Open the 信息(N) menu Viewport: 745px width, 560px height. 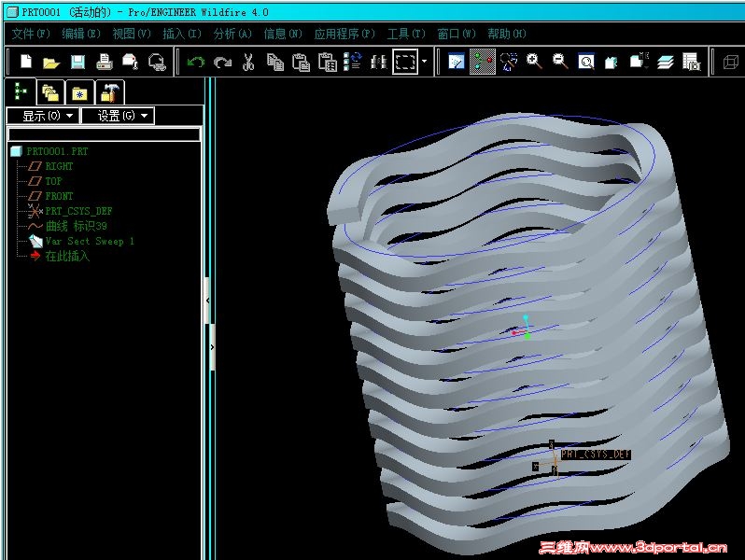pos(283,34)
